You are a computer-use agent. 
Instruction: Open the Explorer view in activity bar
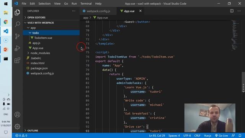[x=17, y=13]
